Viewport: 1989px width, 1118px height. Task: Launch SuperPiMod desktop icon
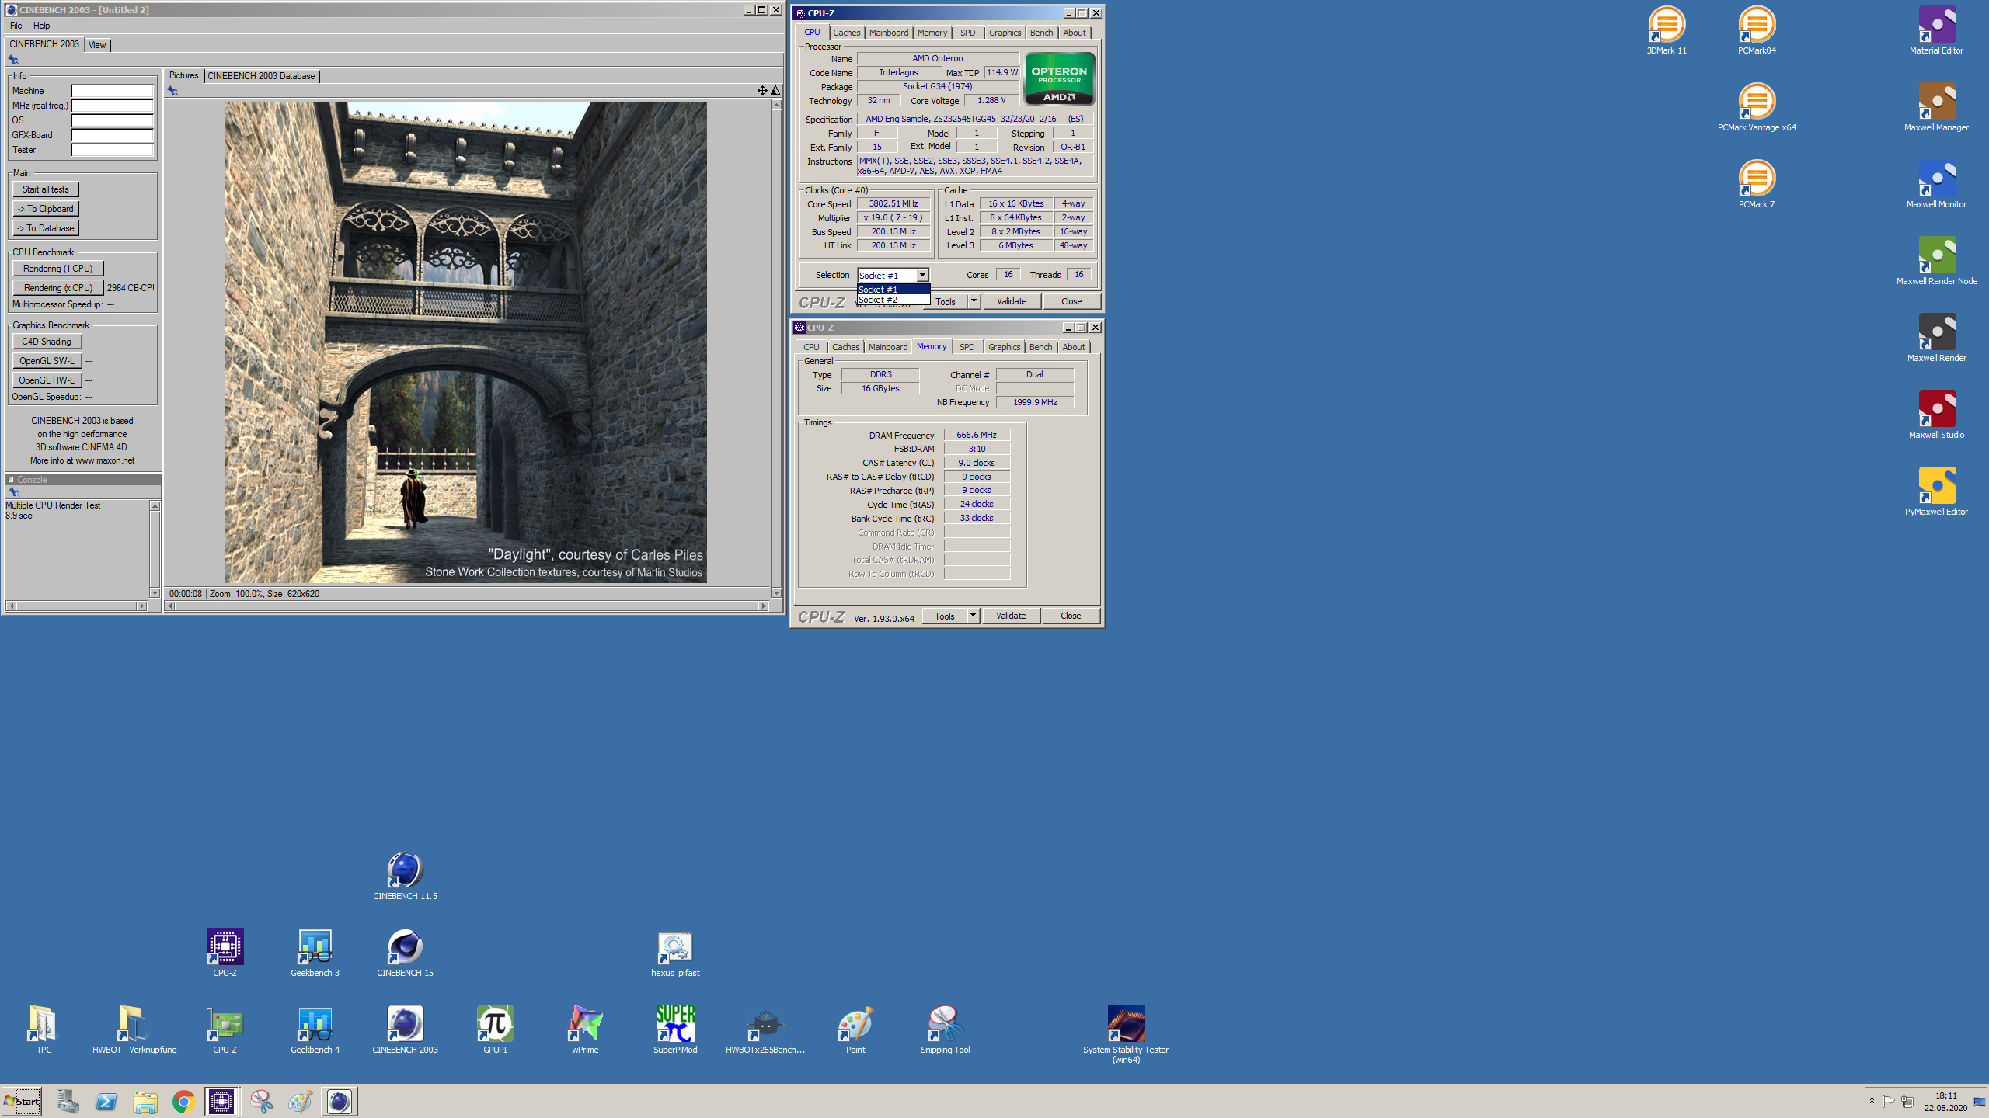(x=675, y=1029)
